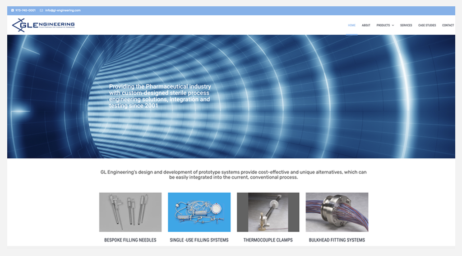Screen dimensions: 462x256
Task: Open the About menu item
Action: 366,25
